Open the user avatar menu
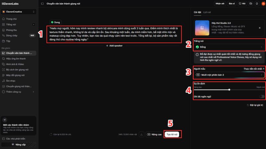This screenshot has width=266, height=149. (263, 4)
